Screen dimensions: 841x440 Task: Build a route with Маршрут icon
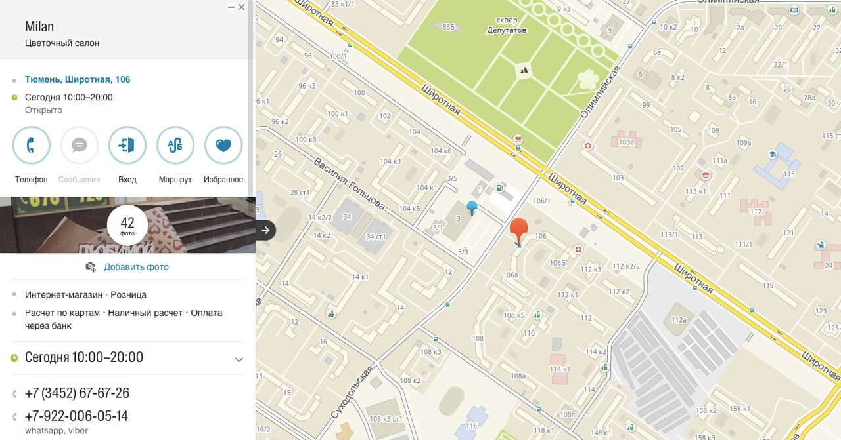point(175,146)
